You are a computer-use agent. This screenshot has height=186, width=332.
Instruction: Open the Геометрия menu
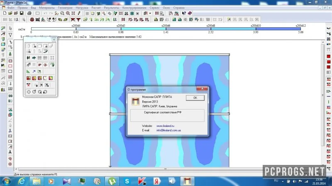[x=65, y=7]
